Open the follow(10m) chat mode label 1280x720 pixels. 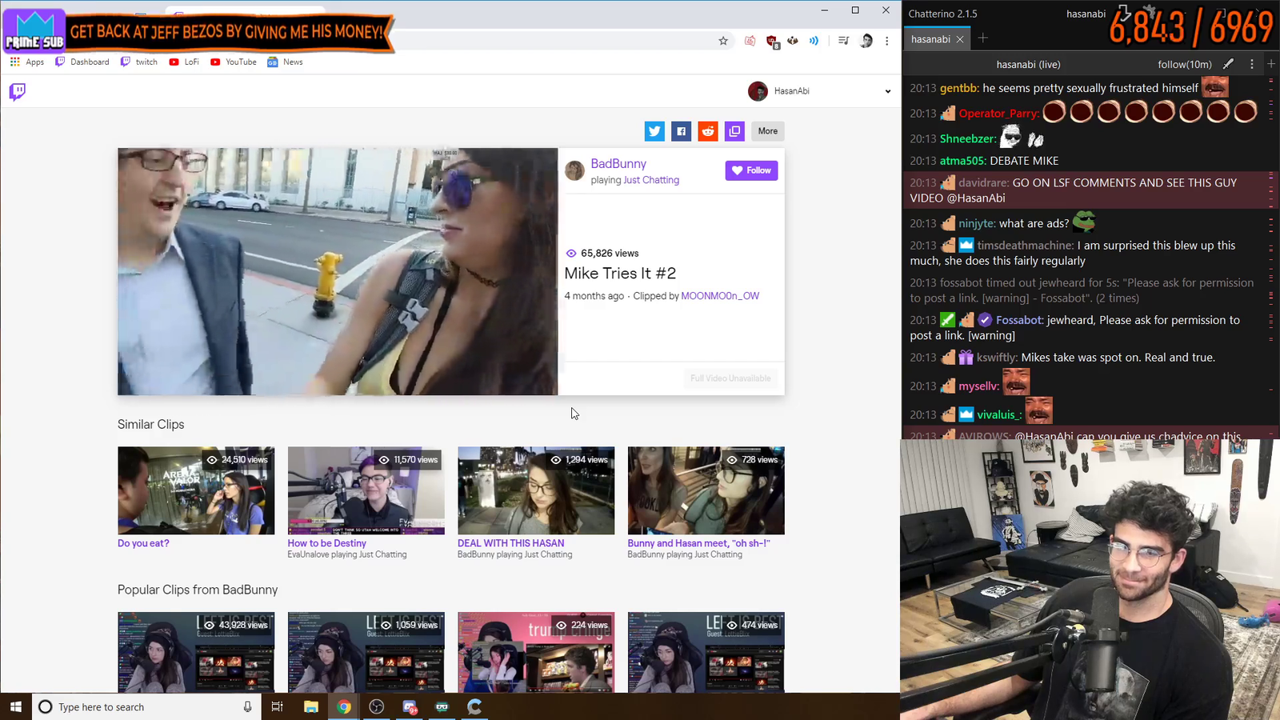tap(1184, 65)
